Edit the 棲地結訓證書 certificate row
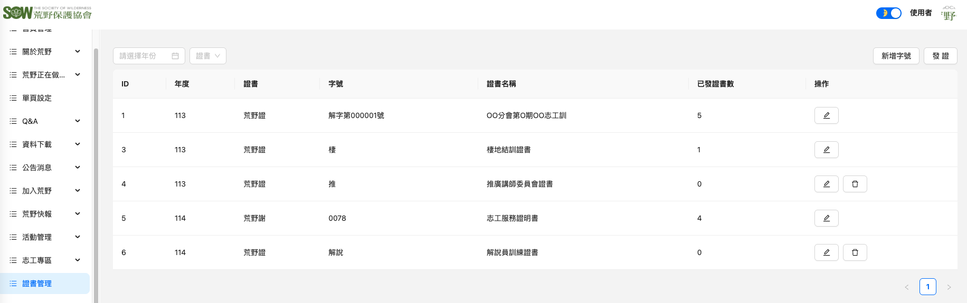 826,150
